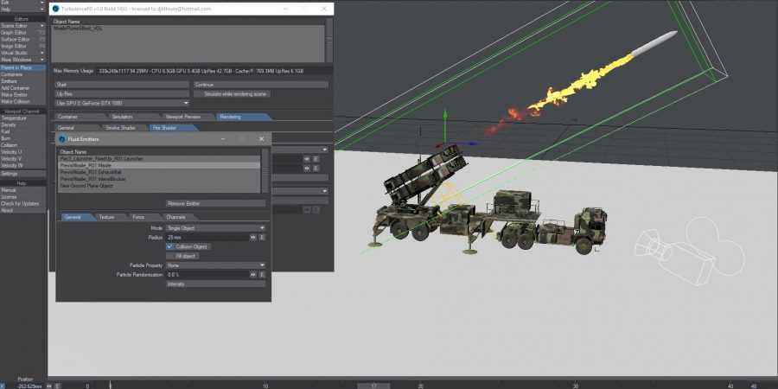Viewport: 778px width, 389px height.
Task: Click Particle Randomization wave modifier icon
Action: click(253, 274)
